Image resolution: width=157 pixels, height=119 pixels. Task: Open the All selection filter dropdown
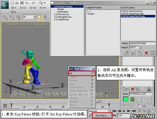(35, 17)
